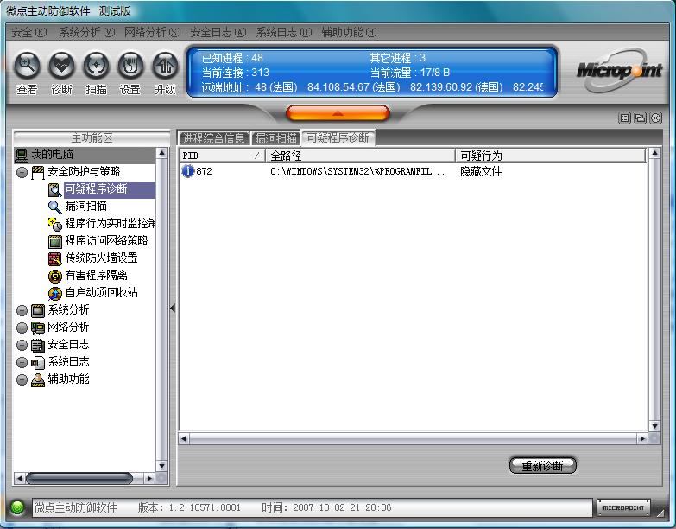Click the 全路径 column header
Viewport: 676px width, 529px height.
(x=360, y=156)
